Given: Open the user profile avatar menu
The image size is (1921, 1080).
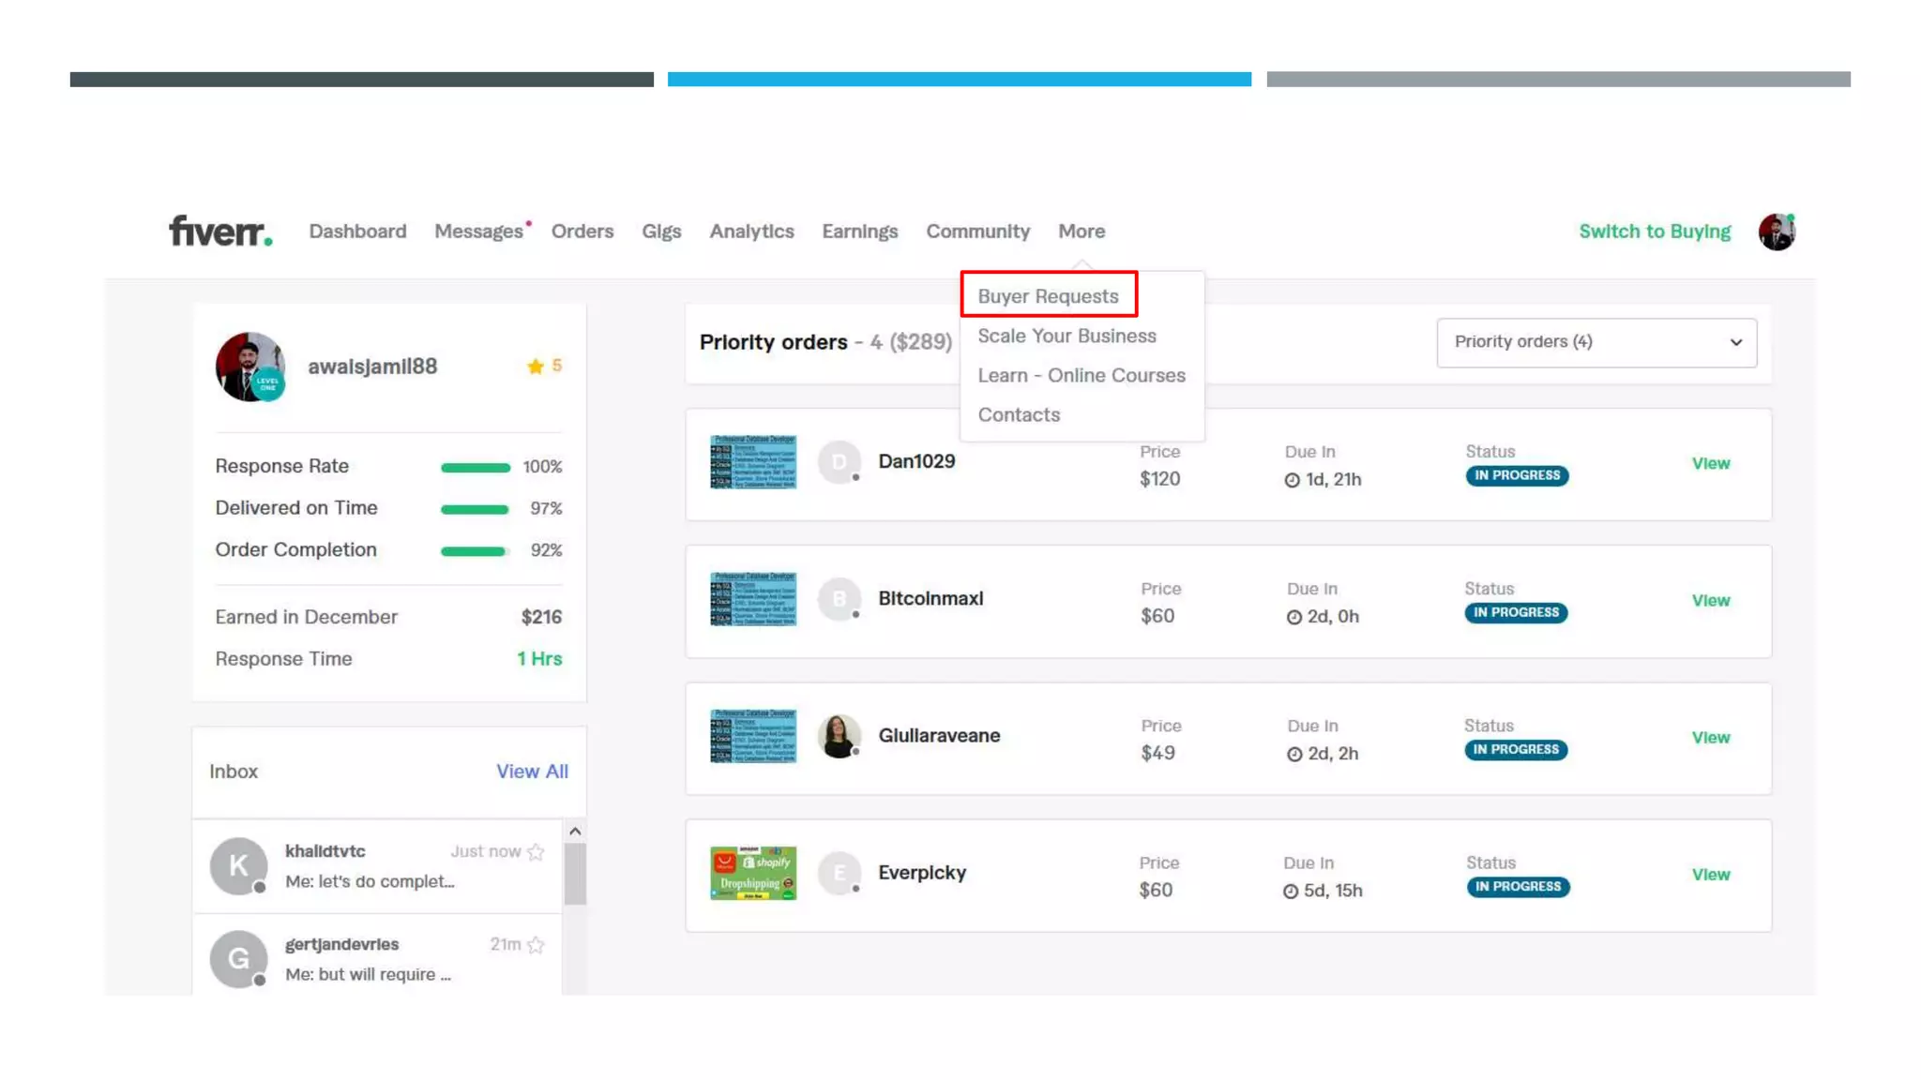Looking at the screenshot, I should (x=1776, y=232).
